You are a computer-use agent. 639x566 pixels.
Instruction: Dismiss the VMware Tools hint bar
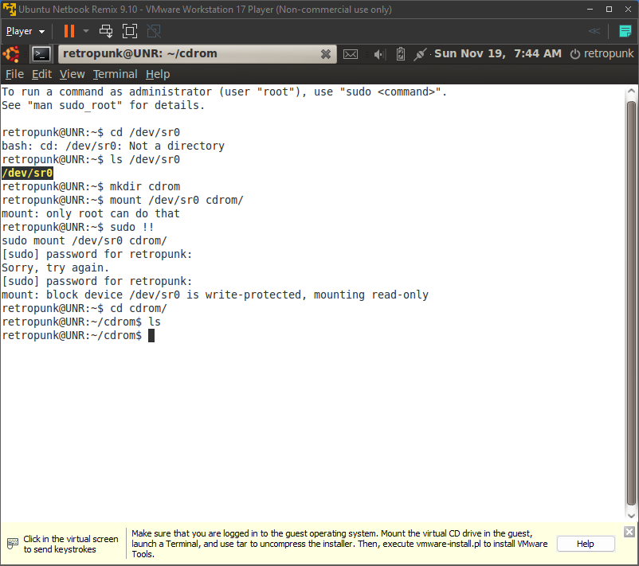pyautogui.click(x=629, y=532)
